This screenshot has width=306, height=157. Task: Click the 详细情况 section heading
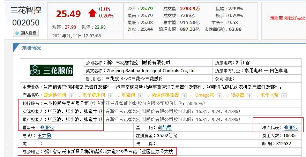[31, 48]
